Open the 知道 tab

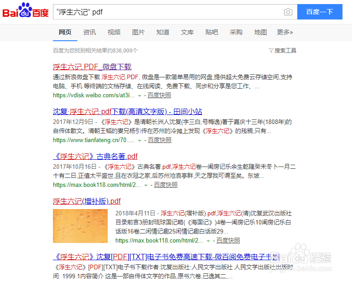point(163,32)
